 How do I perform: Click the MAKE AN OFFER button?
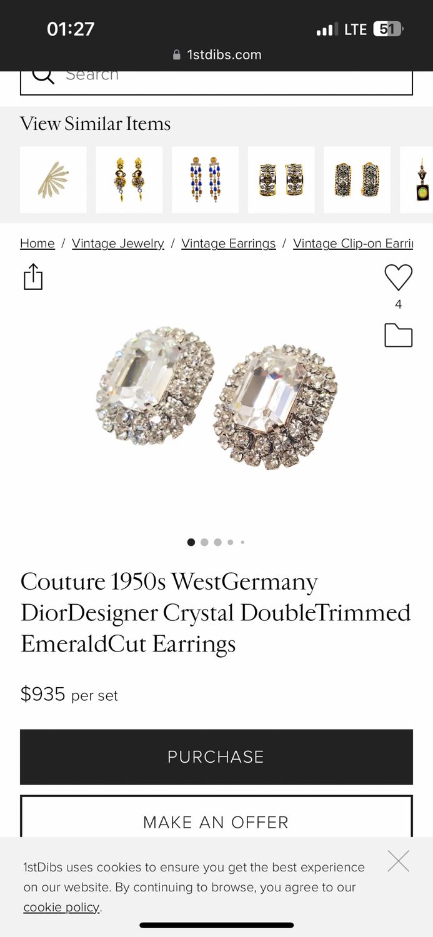(x=216, y=817)
